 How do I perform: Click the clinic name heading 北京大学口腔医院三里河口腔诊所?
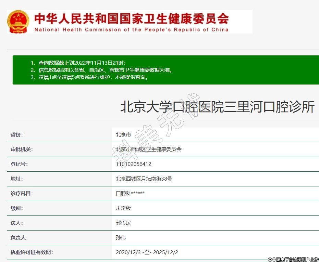coord(217,107)
